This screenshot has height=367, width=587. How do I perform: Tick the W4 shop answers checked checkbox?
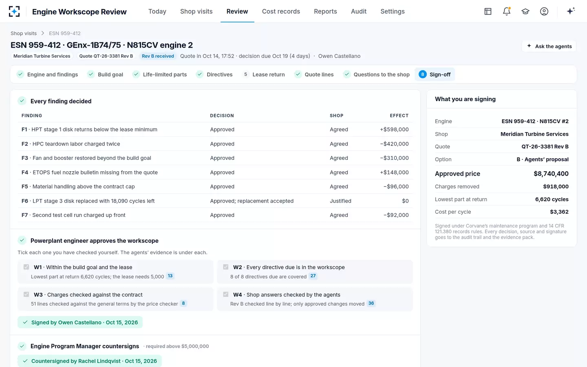[225, 294]
